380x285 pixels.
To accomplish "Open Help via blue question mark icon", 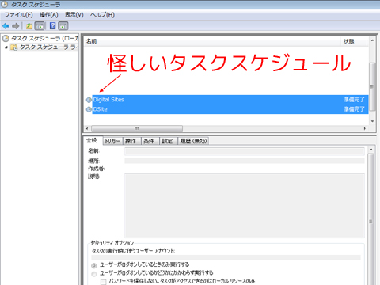I will [53, 25].
